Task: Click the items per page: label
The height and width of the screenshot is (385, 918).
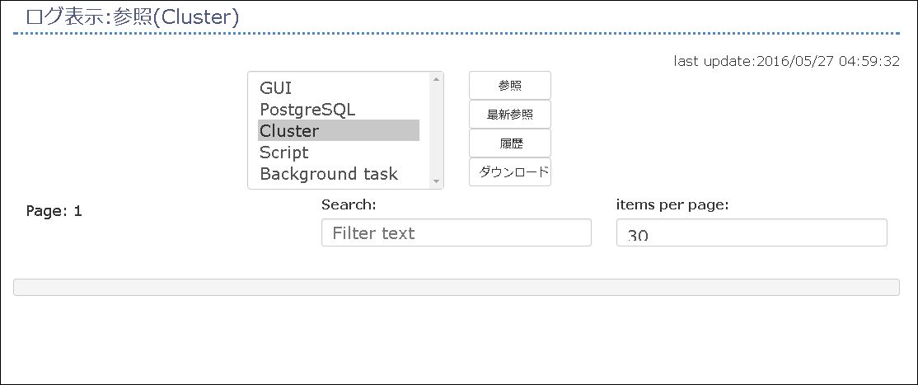Action: 672,204
